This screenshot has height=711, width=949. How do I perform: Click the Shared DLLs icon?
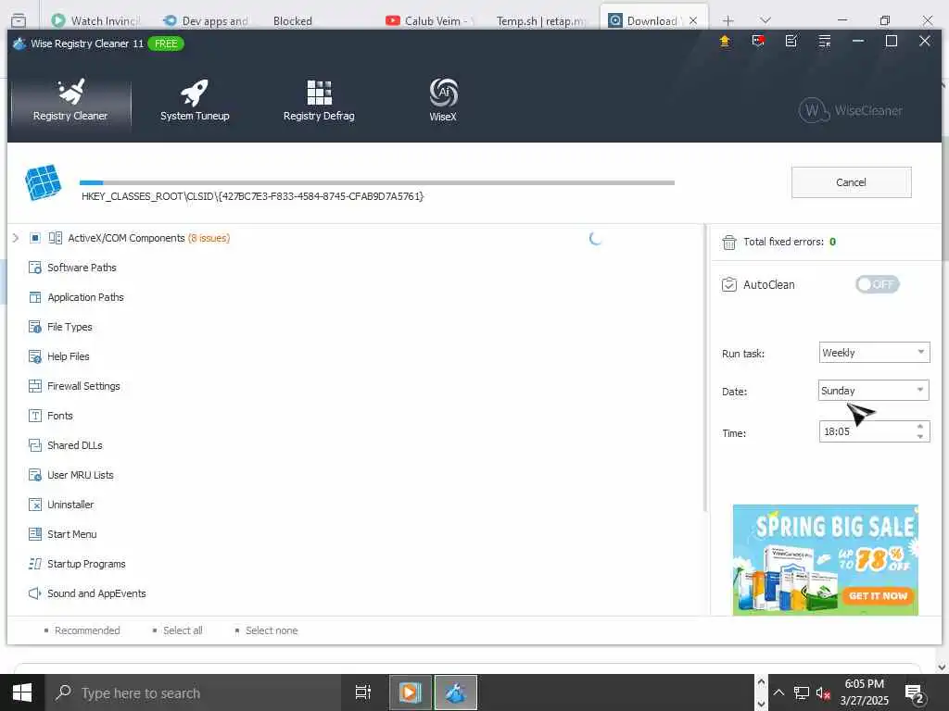tap(35, 445)
